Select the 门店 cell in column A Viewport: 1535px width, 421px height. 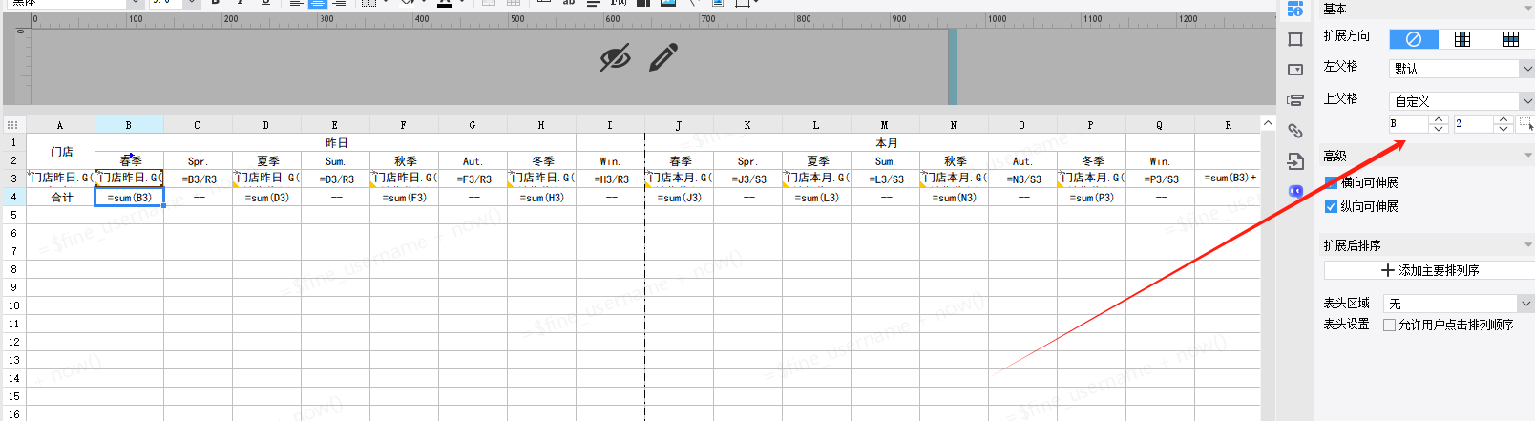60,152
